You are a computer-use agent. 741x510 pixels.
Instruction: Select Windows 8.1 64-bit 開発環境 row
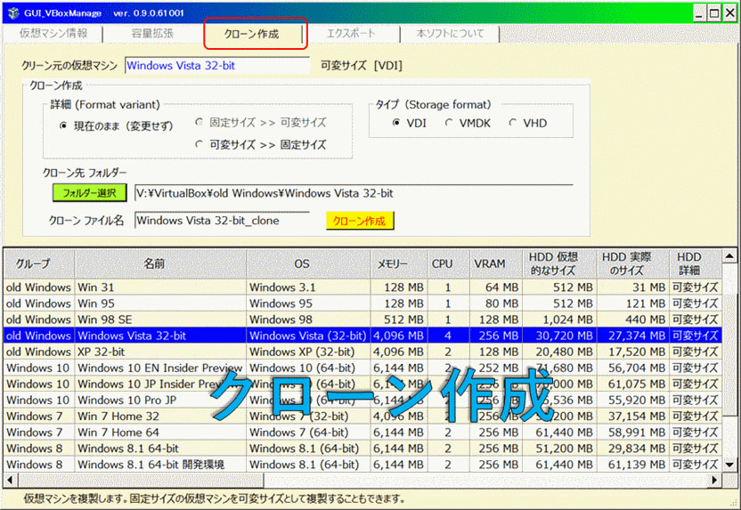[362, 465]
